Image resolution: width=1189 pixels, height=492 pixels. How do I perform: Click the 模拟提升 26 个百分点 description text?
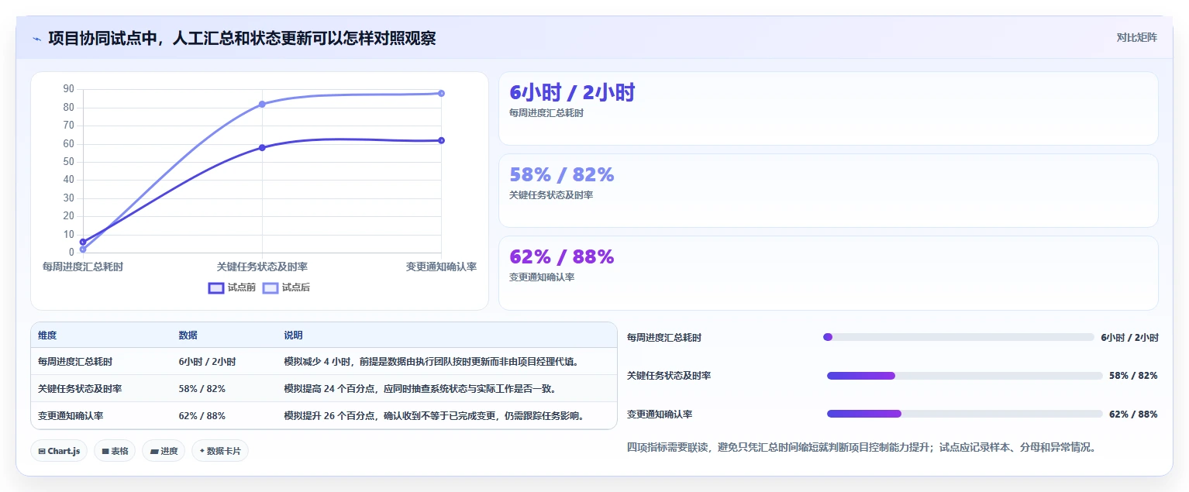pyautogui.click(x=433, y=416)
